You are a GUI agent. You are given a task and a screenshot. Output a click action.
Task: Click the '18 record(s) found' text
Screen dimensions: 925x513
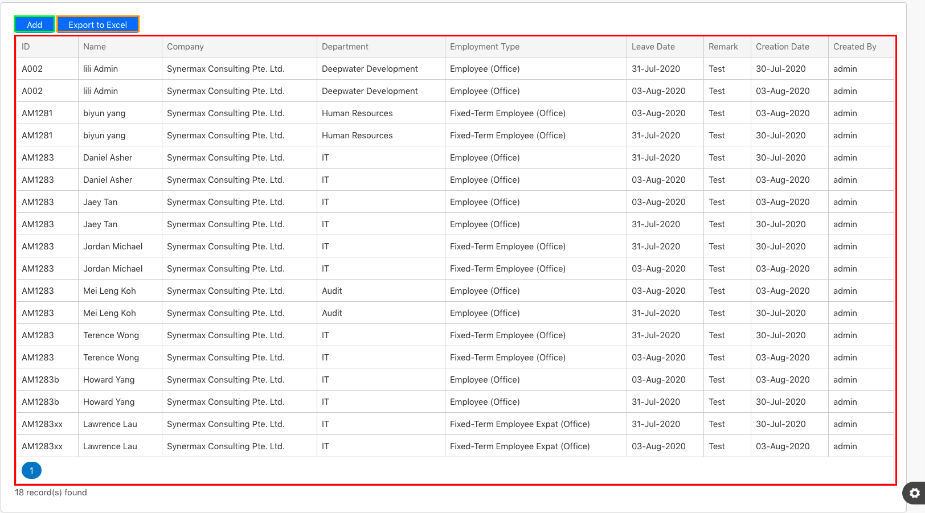[x=51, y=493]
